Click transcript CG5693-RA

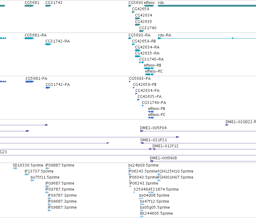(x=139, y=35)
